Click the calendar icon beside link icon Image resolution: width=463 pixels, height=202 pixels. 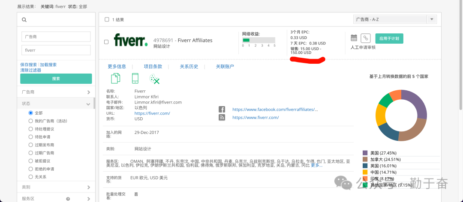tap(354, 38)
